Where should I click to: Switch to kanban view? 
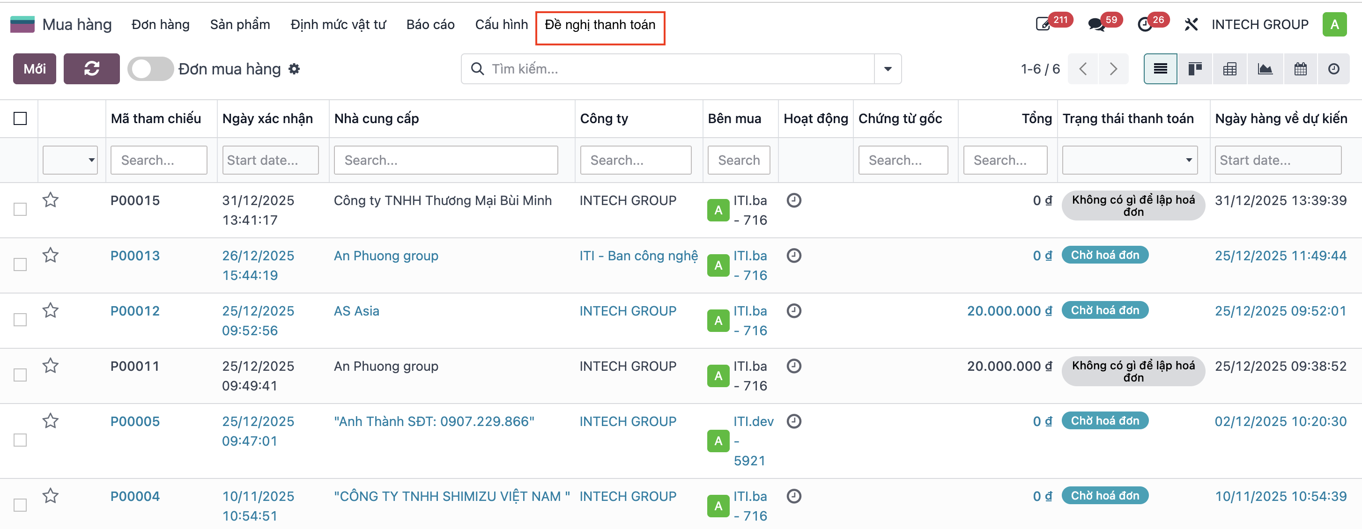(1195, 69)
